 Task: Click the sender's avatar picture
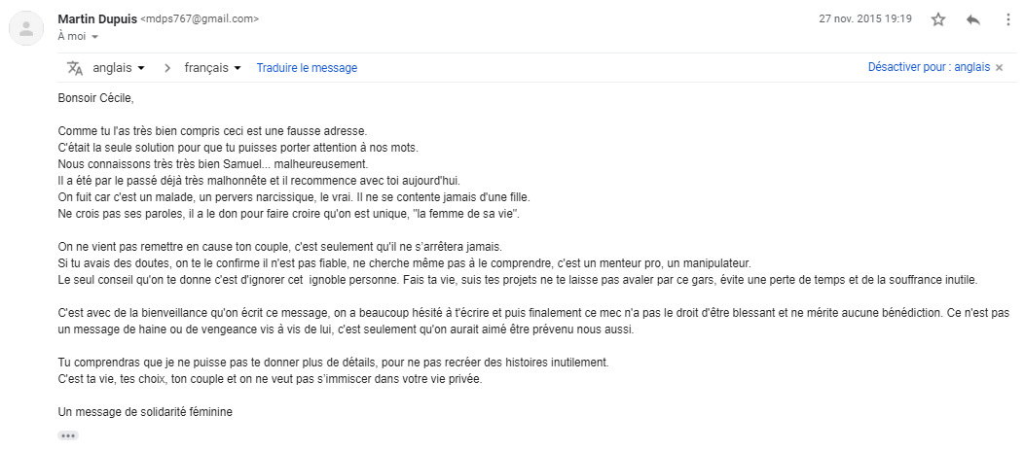coord(26,29)
